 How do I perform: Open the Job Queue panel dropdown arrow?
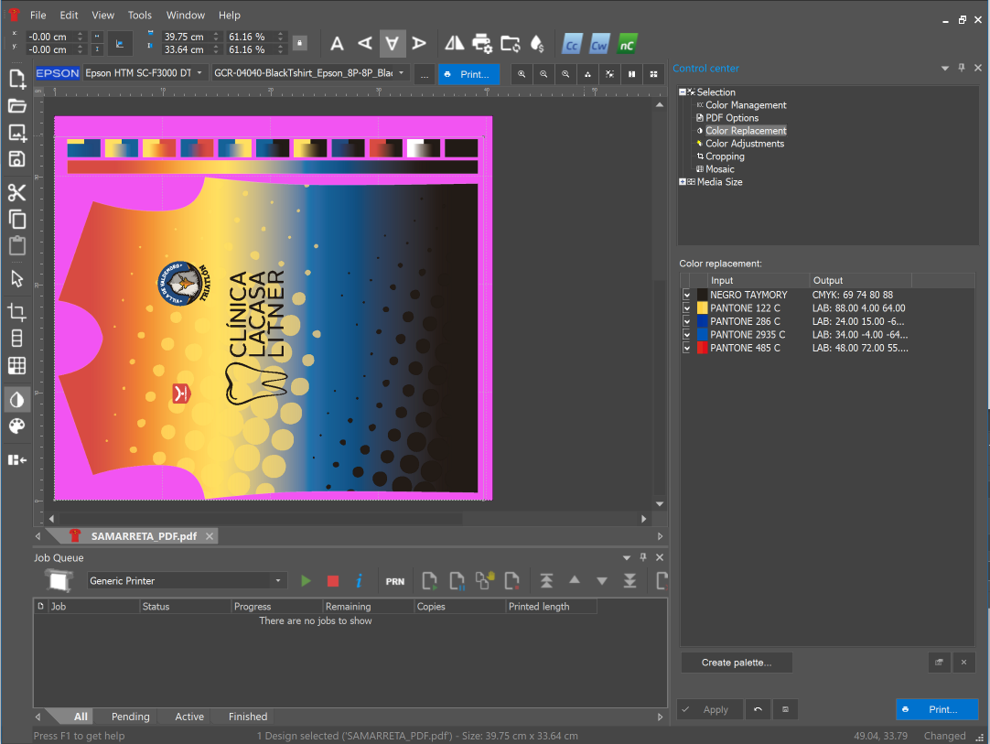click(627, 557)
